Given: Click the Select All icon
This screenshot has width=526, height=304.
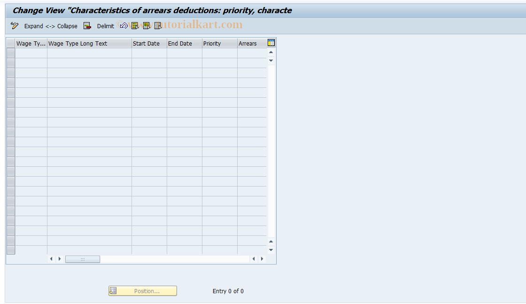Looking at the screenshot, I should [x=135, y=26].
